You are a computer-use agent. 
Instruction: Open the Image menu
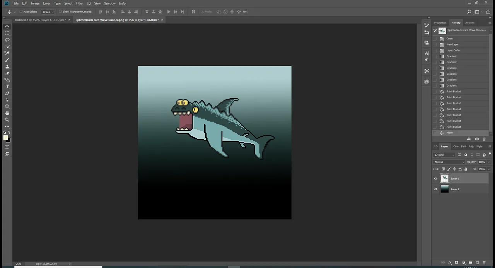[x=35, y=3]
